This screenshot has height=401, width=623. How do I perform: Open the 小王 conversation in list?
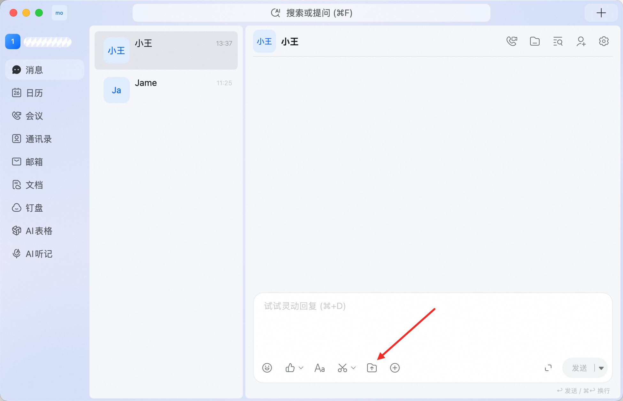point(166,50)
